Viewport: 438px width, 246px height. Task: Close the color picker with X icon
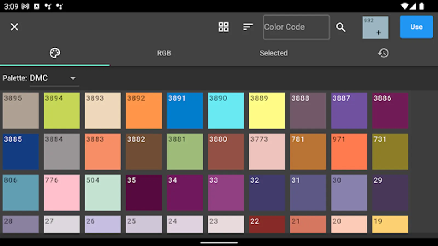(15, 27)
